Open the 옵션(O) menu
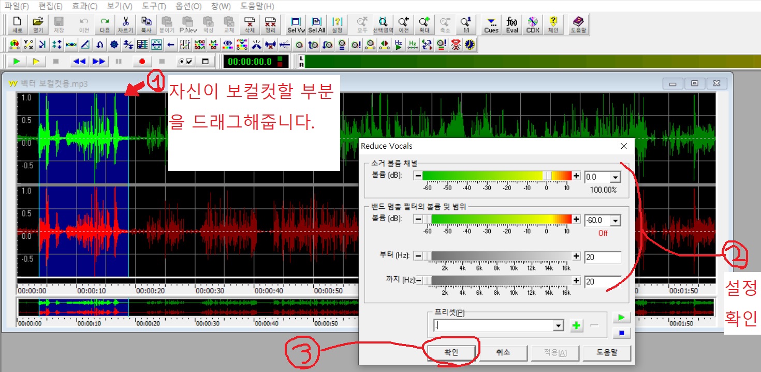This screenshot has width=761, height=372. [x=188, y=6]
